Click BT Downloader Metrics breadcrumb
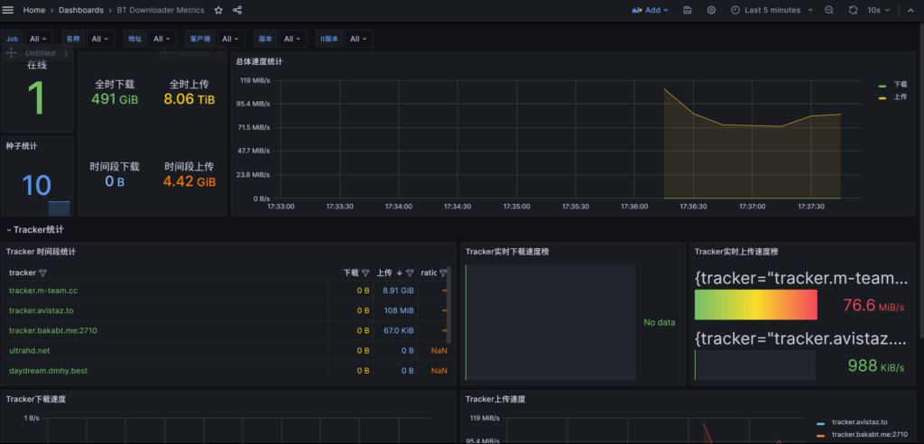 (x=161, y=10)
